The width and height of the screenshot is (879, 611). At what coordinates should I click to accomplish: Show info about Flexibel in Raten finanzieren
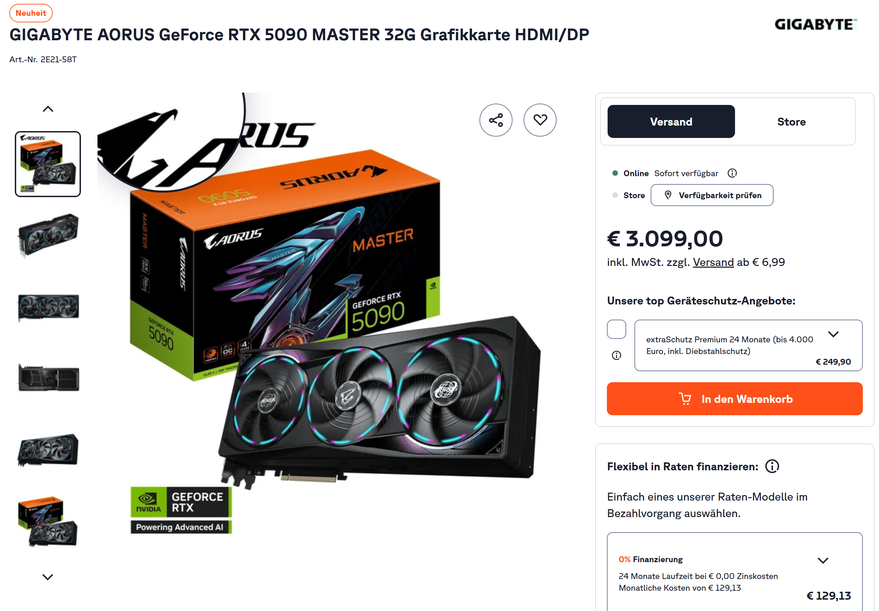pos(772,467)
